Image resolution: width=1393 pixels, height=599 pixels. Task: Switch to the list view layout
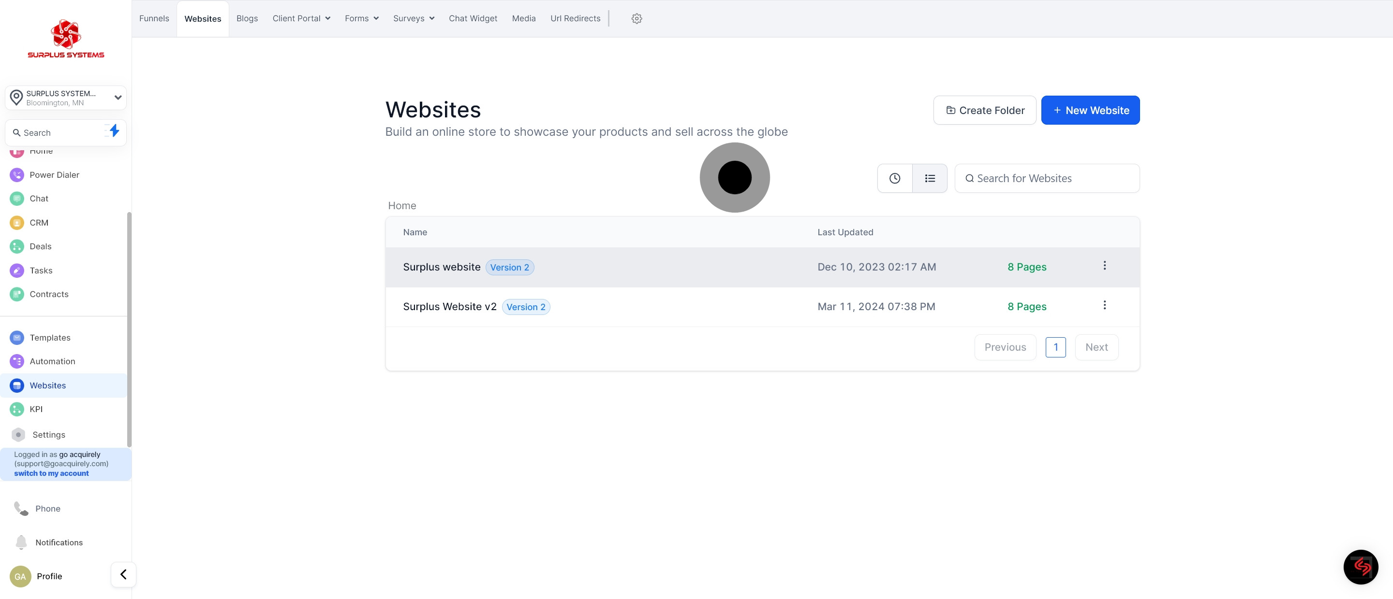coord(930,178)
